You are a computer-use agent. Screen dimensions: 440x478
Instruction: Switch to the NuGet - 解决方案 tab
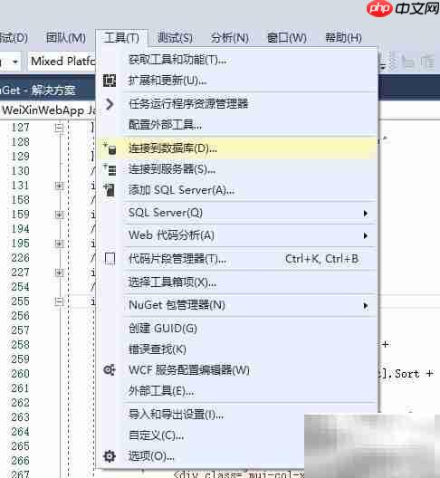click(38, 91)
